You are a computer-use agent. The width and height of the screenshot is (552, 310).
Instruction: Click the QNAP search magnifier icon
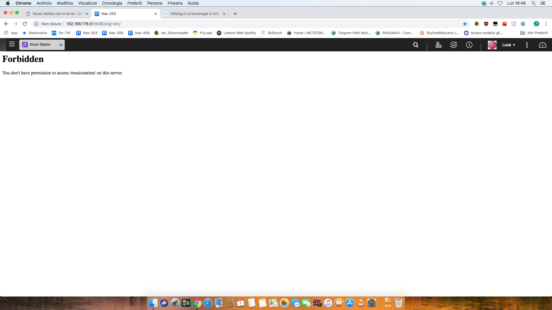pyautogui.click(x=415, y=45)
